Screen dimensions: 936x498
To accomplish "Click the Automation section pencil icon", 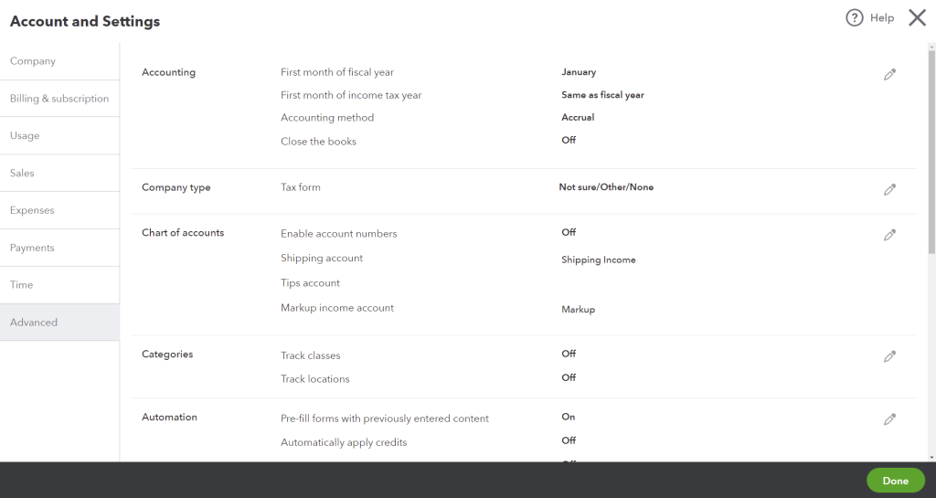I will point(889,419).
